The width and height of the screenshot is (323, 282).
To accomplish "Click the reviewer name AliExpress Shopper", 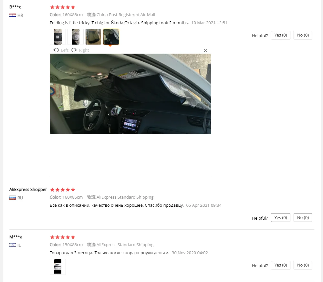I will tap(28, 189).
